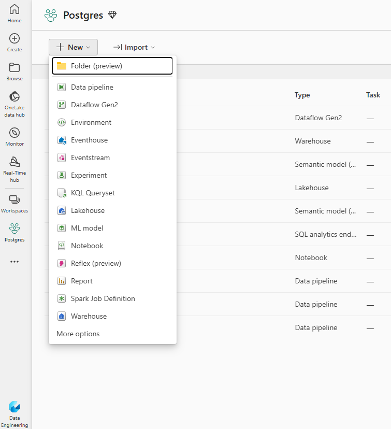391x429 pixels.
Task: Click the Notebook icon in menu
Action: [62, 246]
